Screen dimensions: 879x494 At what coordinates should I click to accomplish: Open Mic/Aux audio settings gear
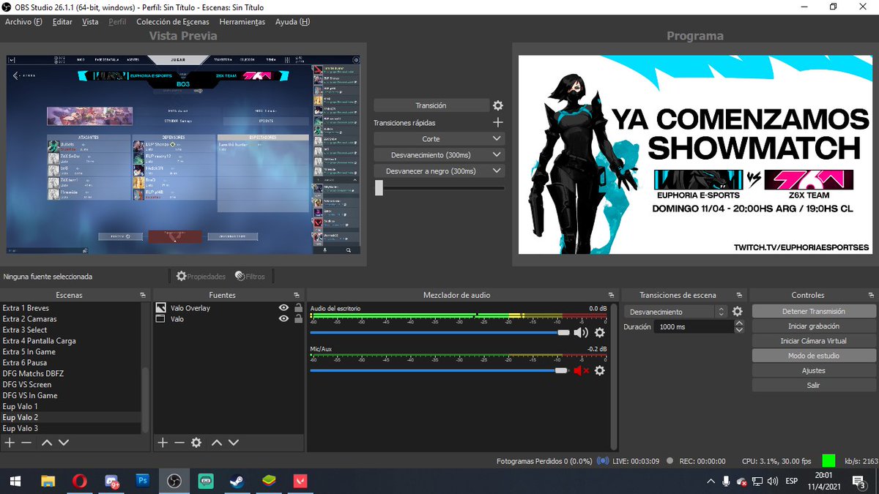click(x=599, y=371)
